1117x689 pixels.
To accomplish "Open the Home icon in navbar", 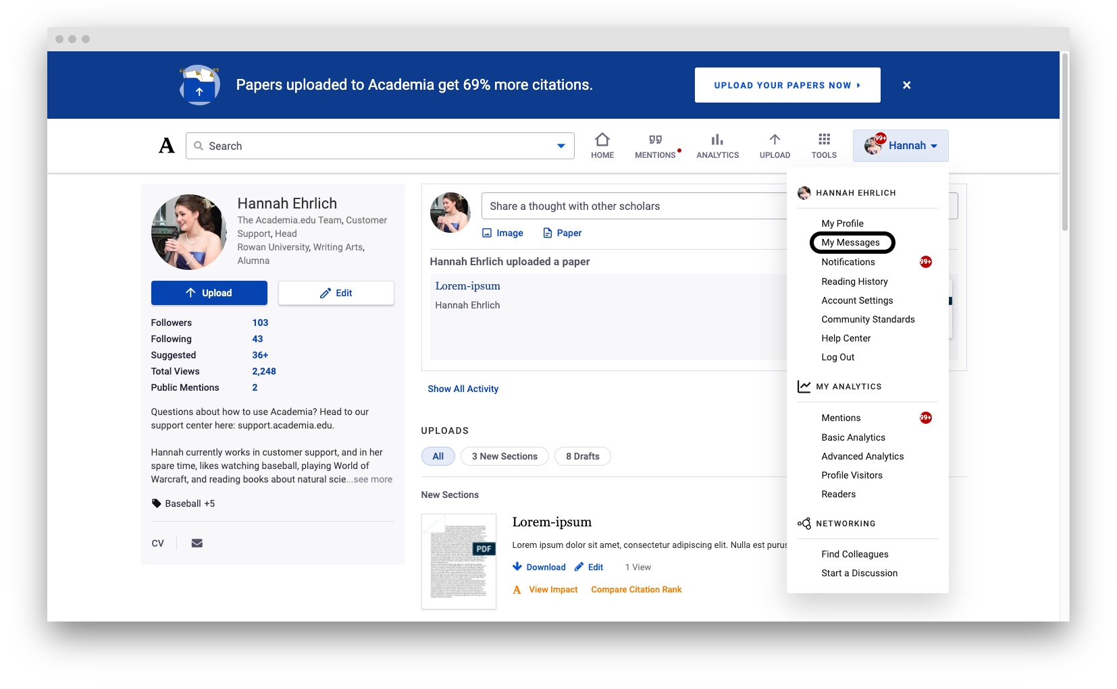I will coord(602,140).
